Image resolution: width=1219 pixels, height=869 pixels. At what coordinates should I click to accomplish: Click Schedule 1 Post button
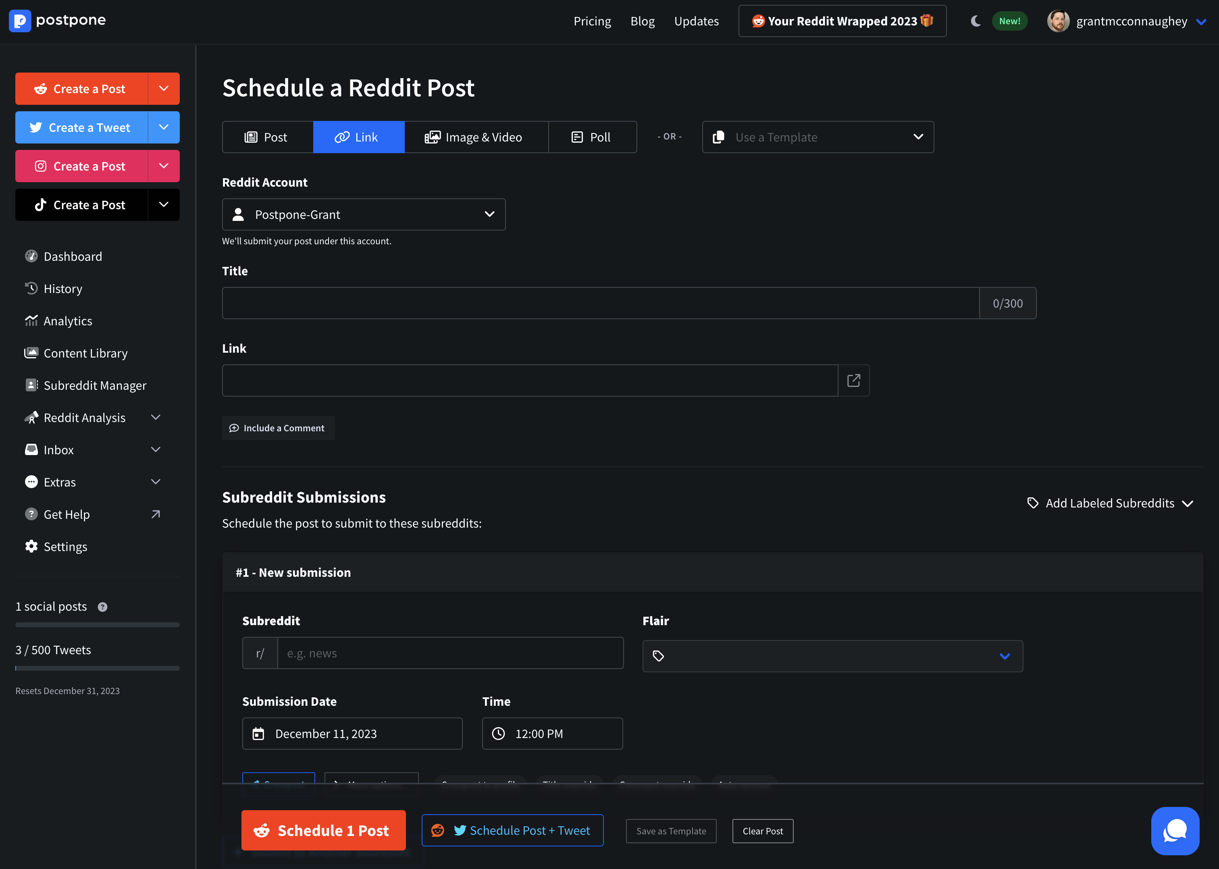point(323,830)
